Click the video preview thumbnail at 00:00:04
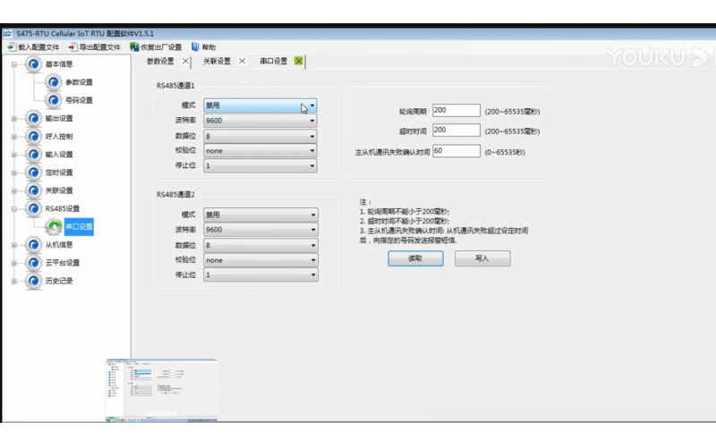This screenshot has height=447, width=716. (x=161, y=391)
